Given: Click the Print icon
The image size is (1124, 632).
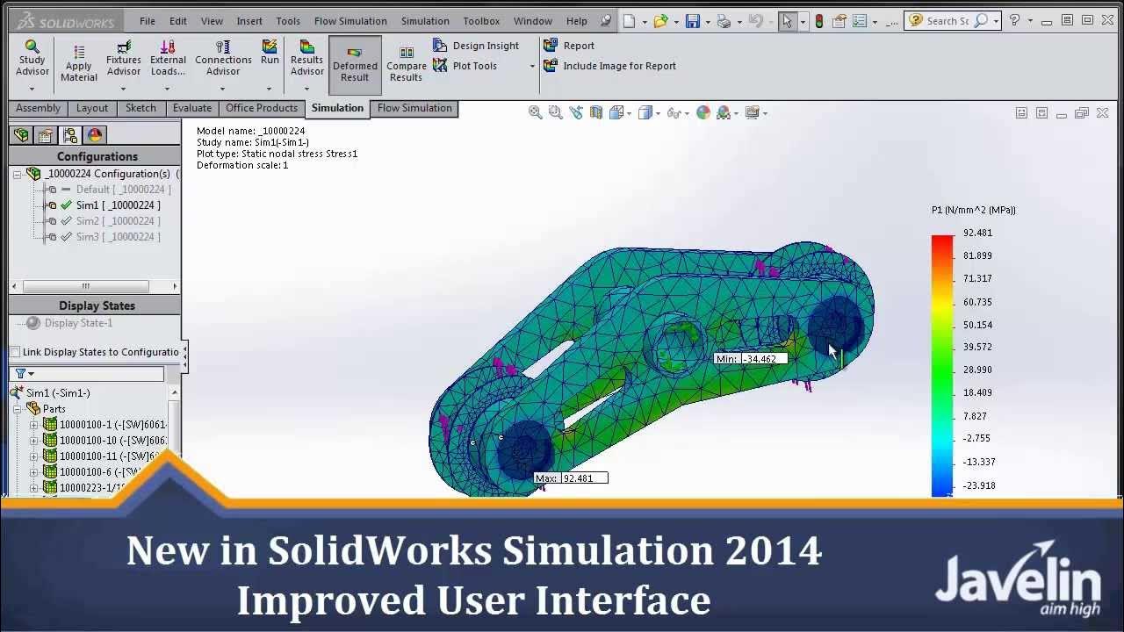Looking at the screenshot, I should (724, 21).
